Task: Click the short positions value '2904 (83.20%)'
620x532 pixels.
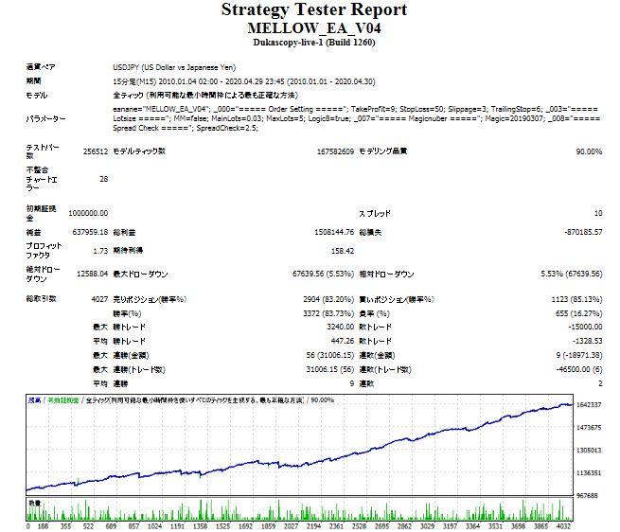Action: point(328,299)
